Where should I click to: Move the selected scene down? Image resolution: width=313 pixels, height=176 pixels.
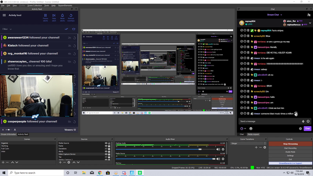click(17, 162)
